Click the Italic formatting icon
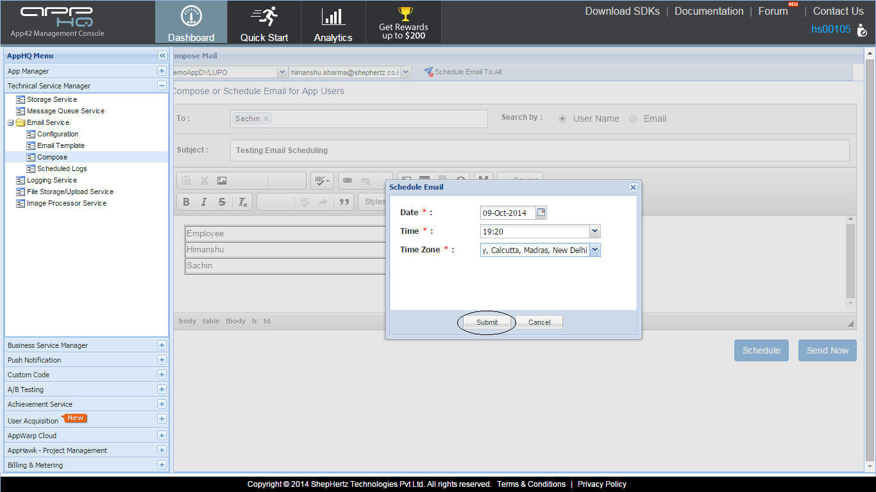Screen dimensions: 876x492 point(204,202)
